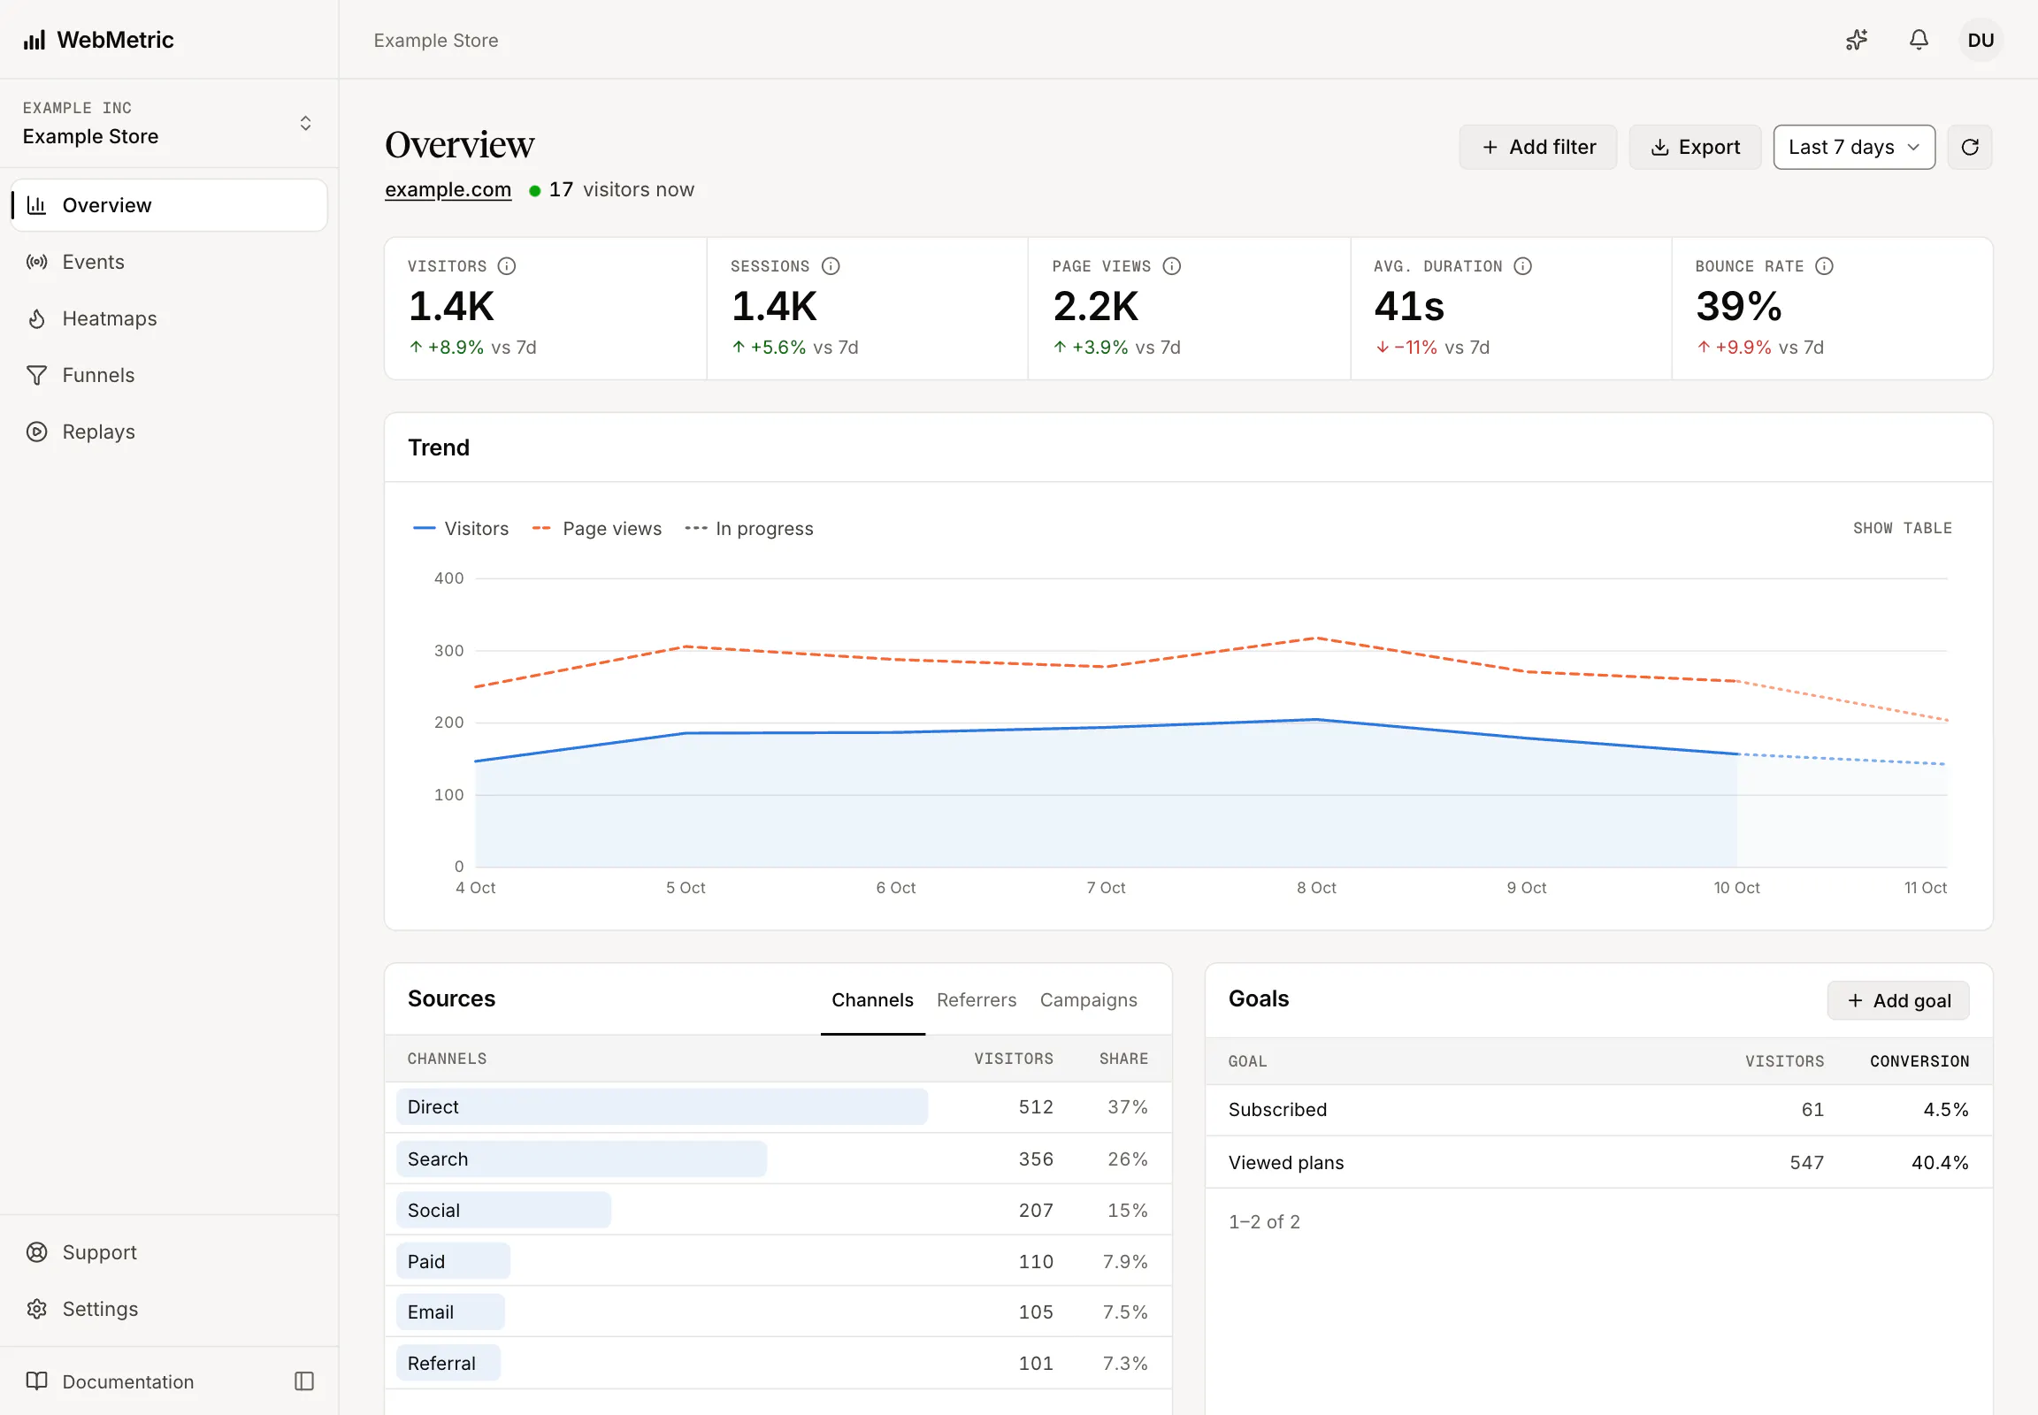Show info for Page Views metric

pyautogui.click(x=1171, y=266)
